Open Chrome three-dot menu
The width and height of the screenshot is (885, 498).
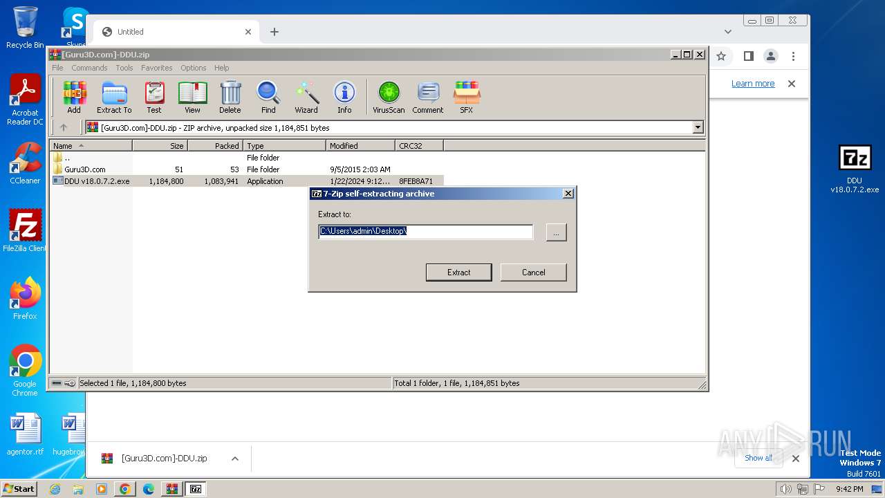(x=793, y=56)
